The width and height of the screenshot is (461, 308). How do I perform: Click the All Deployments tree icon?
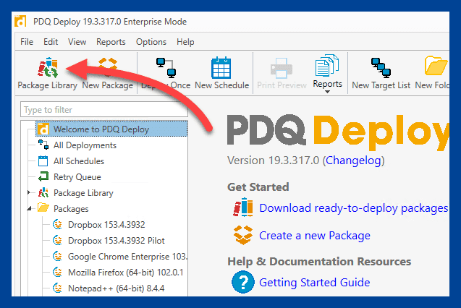(x=43, y=145)
